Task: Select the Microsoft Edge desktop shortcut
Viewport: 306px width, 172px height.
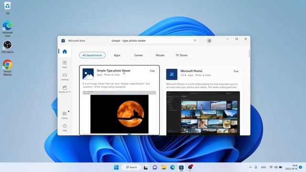Action: [8, 29]
